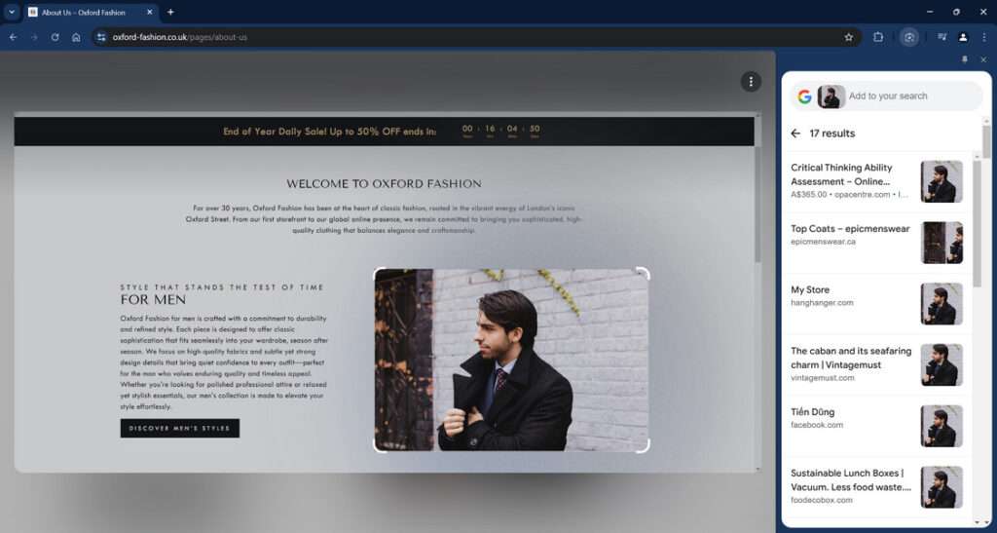997x533 pixels.
Task: Click the For Men heading
Action: click(153, 299)
